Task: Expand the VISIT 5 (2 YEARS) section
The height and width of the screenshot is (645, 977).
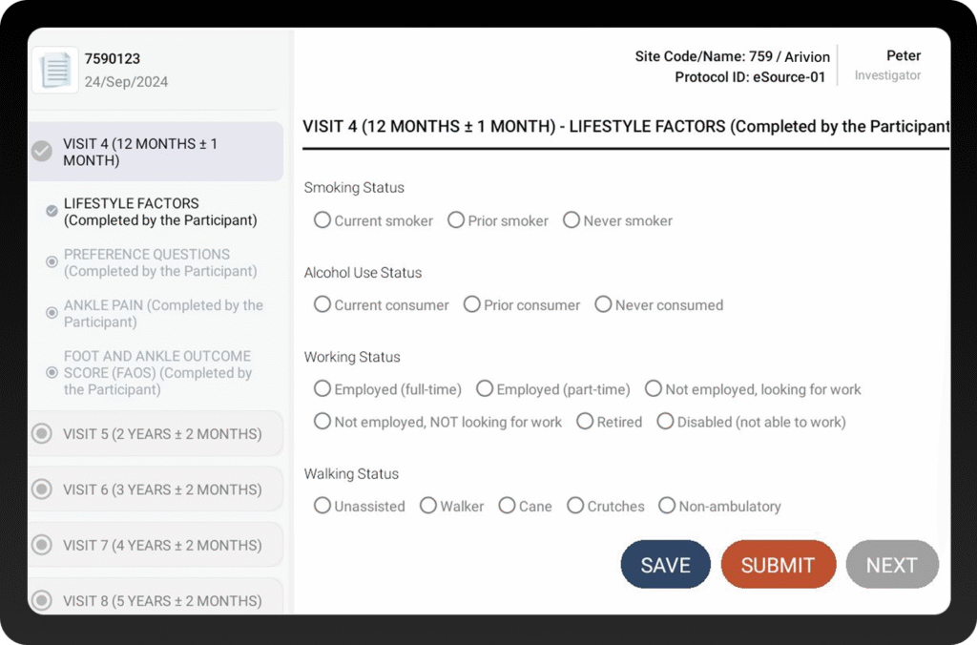Action: click(x=156, y=434)
